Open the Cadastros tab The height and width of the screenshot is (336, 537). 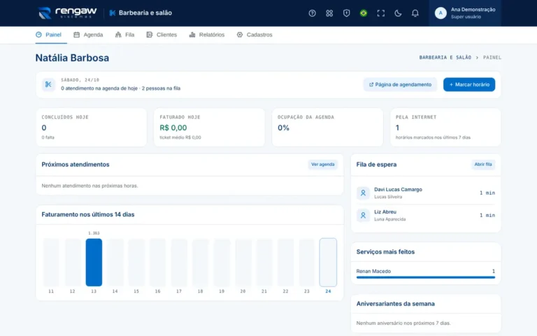click(255, 34)
